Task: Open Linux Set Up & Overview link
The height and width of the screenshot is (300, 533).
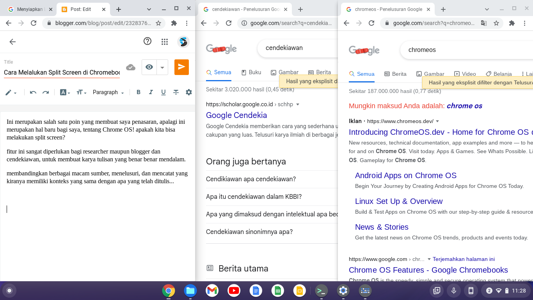Action: point(399,201)
